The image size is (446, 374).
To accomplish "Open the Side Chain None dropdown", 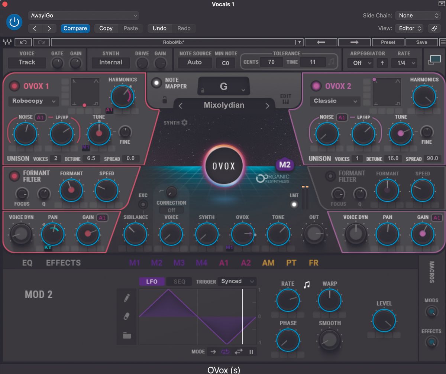I will click(x=418, y=15).
